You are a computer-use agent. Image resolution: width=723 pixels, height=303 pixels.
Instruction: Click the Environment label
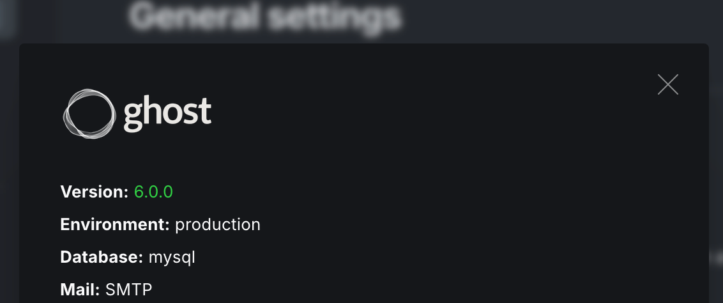pos(114,225)
